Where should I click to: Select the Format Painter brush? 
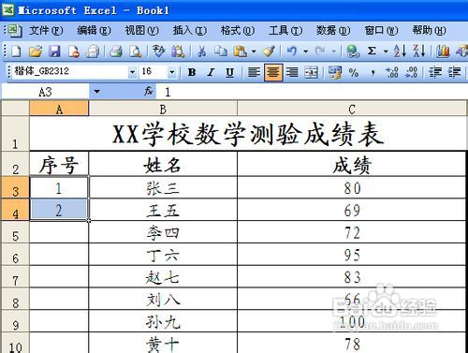tap(269, 51)
